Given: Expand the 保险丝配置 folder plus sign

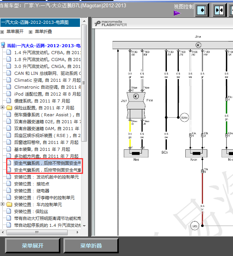Looking at the screenshot, I should (x=2, y=107).
